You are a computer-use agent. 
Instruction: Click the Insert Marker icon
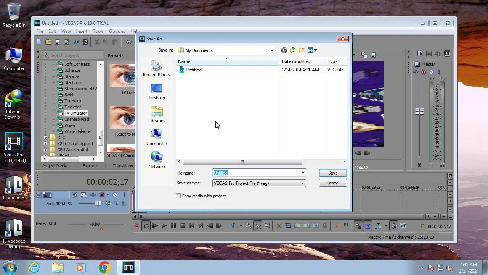coord(337,226)
